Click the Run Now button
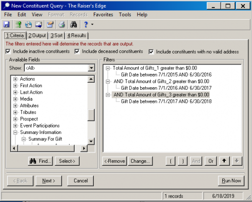Viewport: 252px width, 202px height. [x=231, y=181]
